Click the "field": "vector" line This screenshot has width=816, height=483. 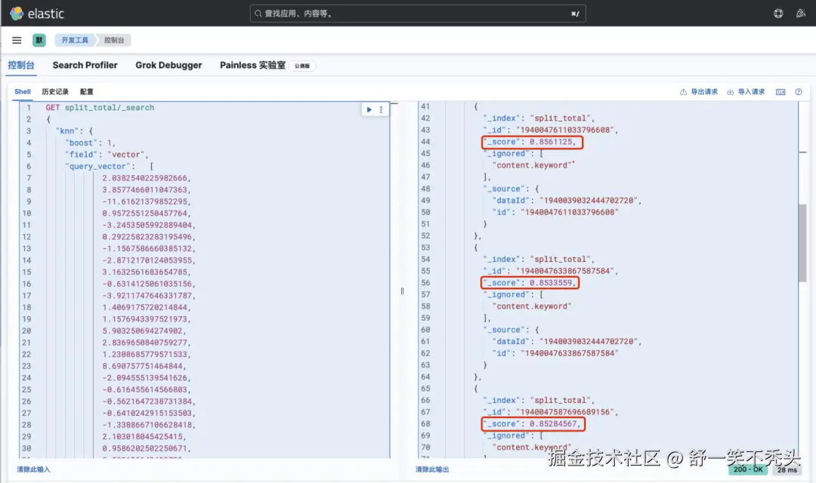pyautogui.click(x=107, y=155)
